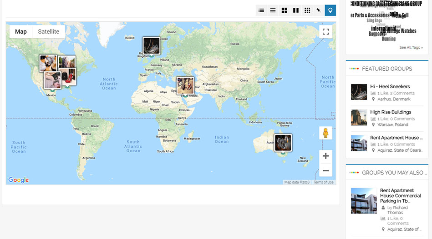Click the Running tag in tag cloud
Viewport: 432px width, 239px height.
[x=388, y=39]
